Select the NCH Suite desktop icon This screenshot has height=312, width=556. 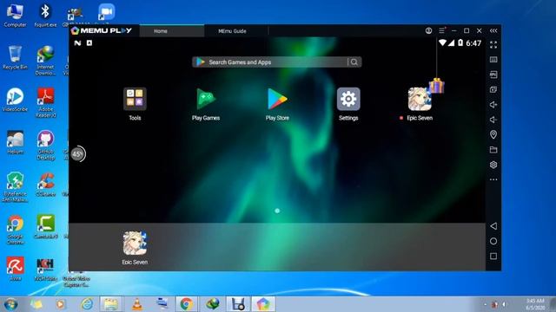(x=45, y=270)
